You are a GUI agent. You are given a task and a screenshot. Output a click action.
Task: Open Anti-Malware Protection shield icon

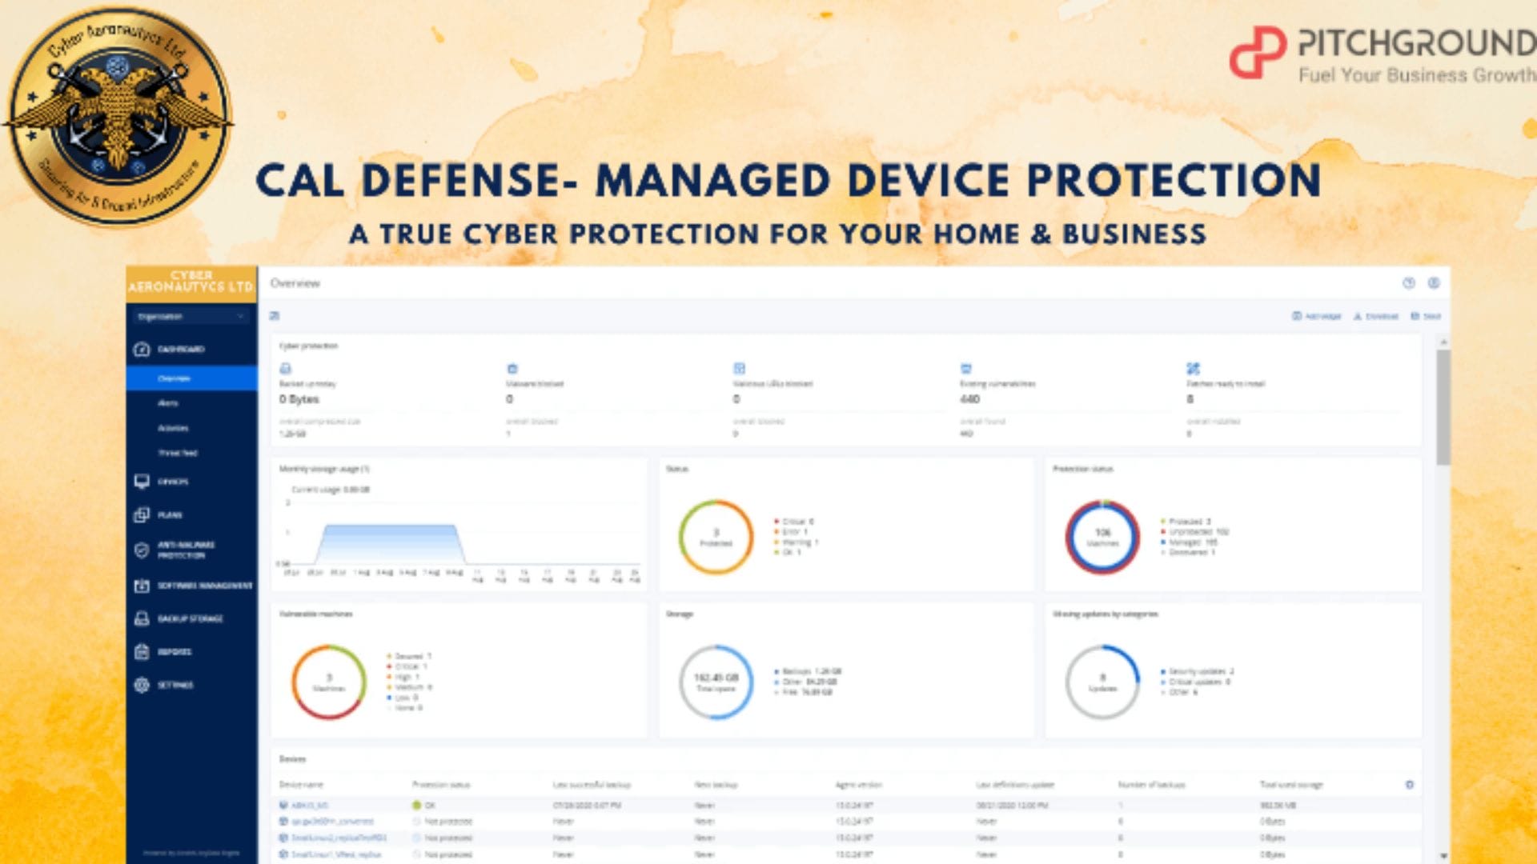[142, 550]
